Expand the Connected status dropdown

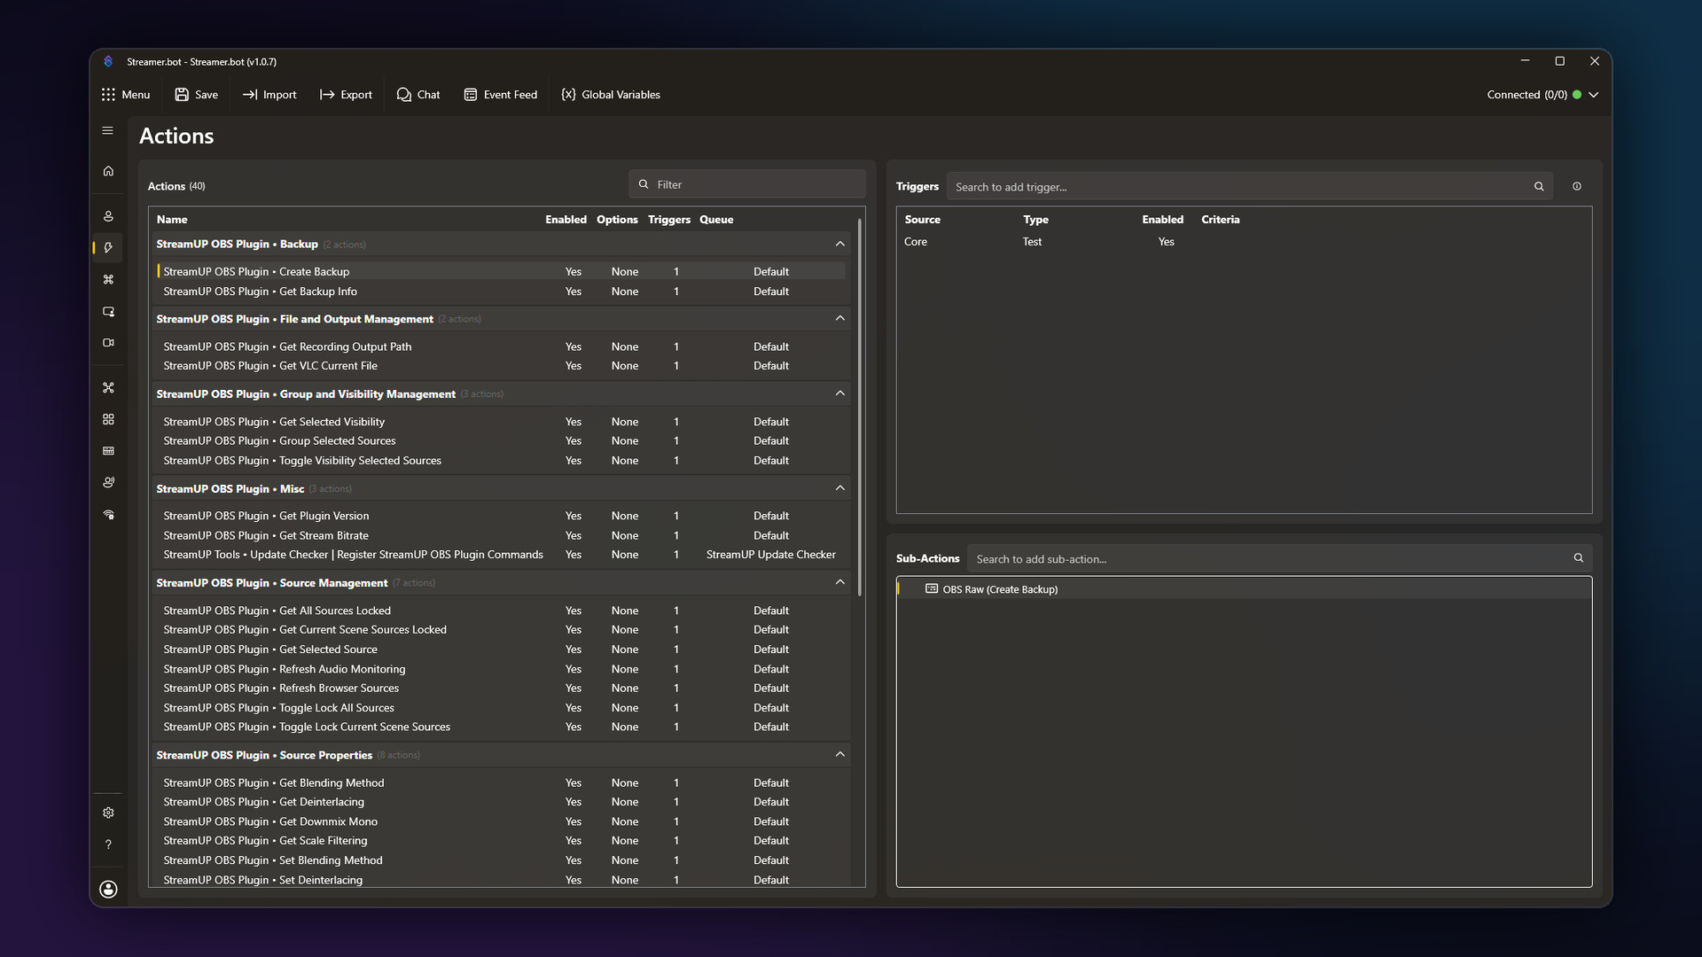click(1594, 95)
